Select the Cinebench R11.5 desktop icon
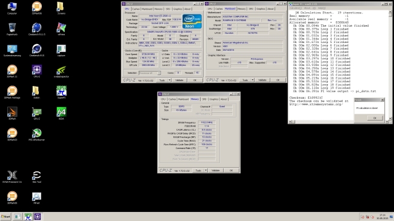 click(37, 29)
